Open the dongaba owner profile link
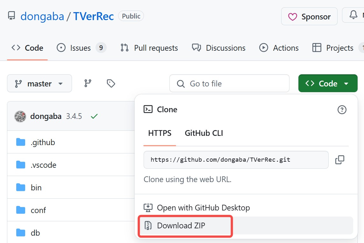Image resolution: width=364 pixels, height=243 pixels. coord(42,17)
